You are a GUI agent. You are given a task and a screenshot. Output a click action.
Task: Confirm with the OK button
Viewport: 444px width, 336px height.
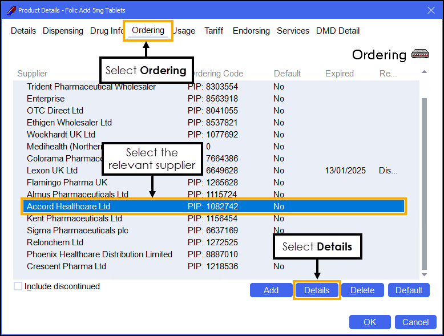pyautogui.click(x=370, y=322)
